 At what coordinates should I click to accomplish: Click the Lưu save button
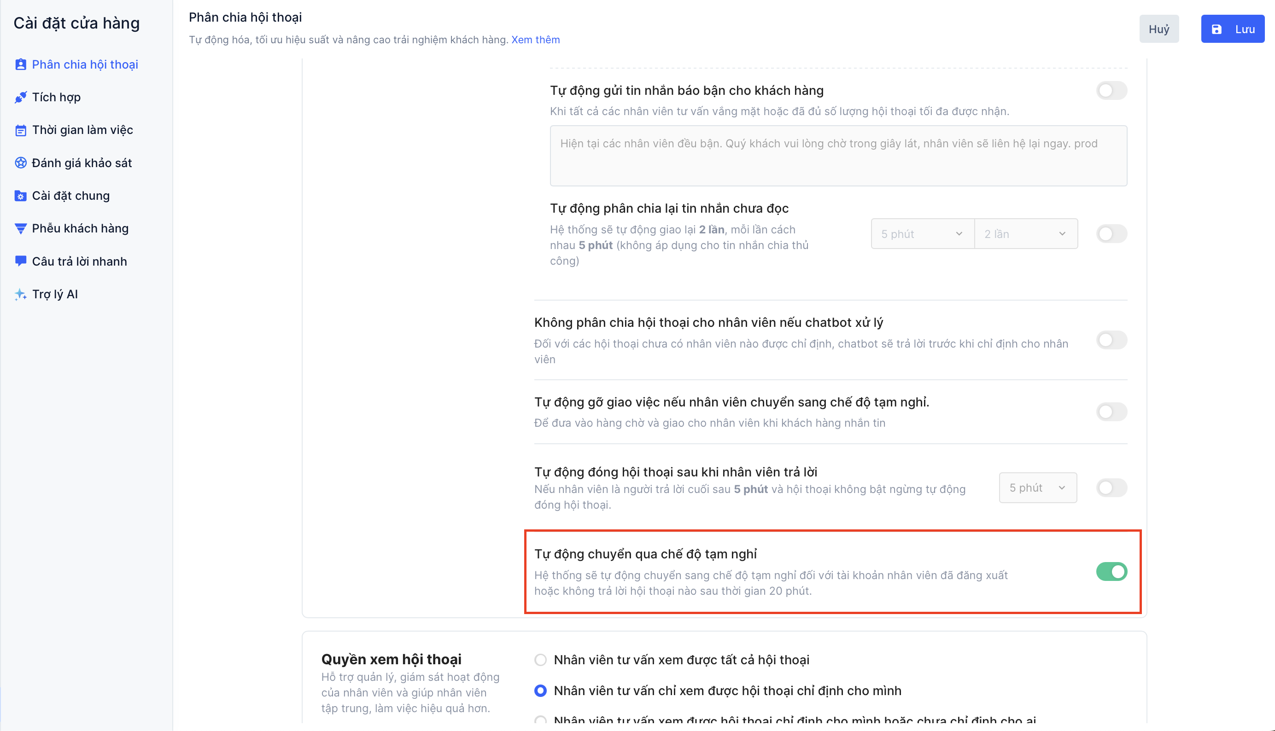(1232, 29)
